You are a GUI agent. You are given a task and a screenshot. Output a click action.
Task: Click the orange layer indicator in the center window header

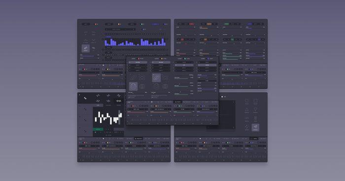(x=162, y=59)
